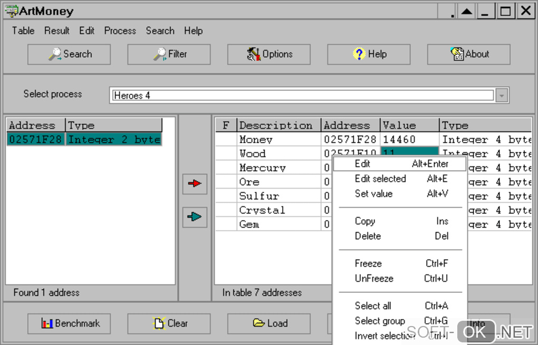Click the Type header in left list

coord(113,125)
